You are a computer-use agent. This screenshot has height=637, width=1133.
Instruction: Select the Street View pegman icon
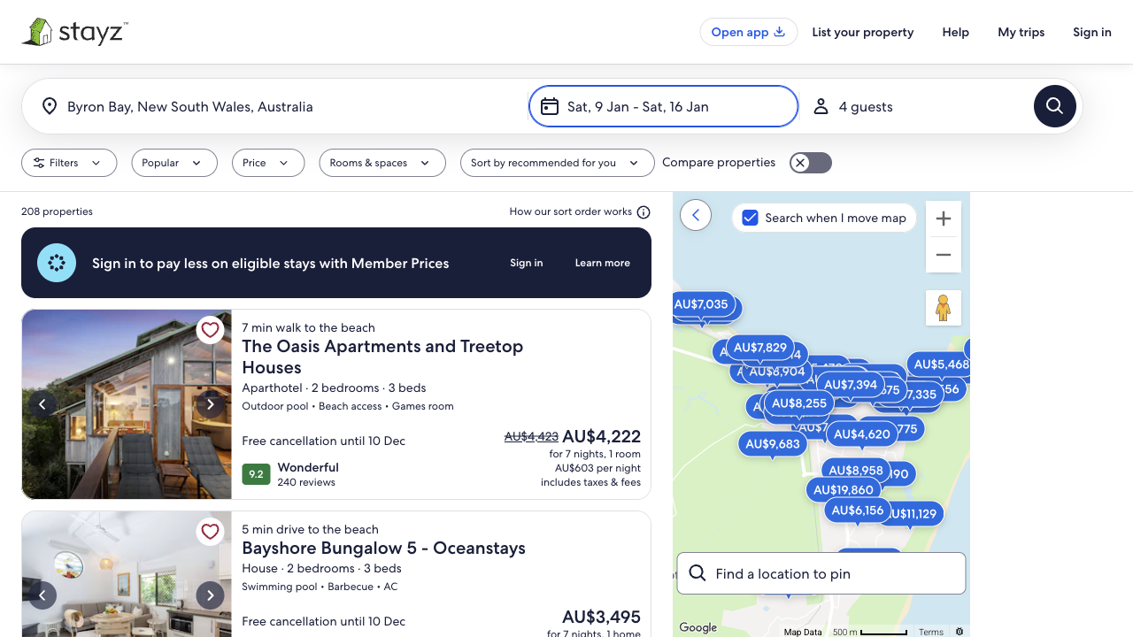[x=944, y=308]
